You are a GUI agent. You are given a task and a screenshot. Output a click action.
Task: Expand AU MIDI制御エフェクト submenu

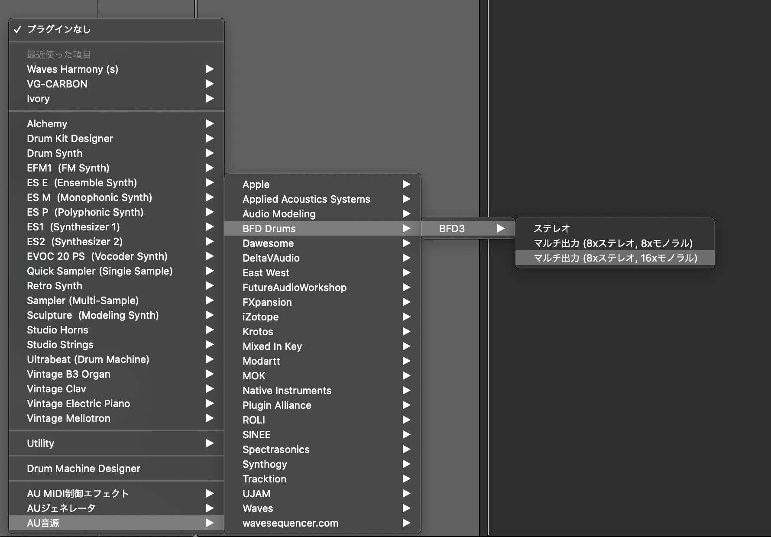point(116,494)
